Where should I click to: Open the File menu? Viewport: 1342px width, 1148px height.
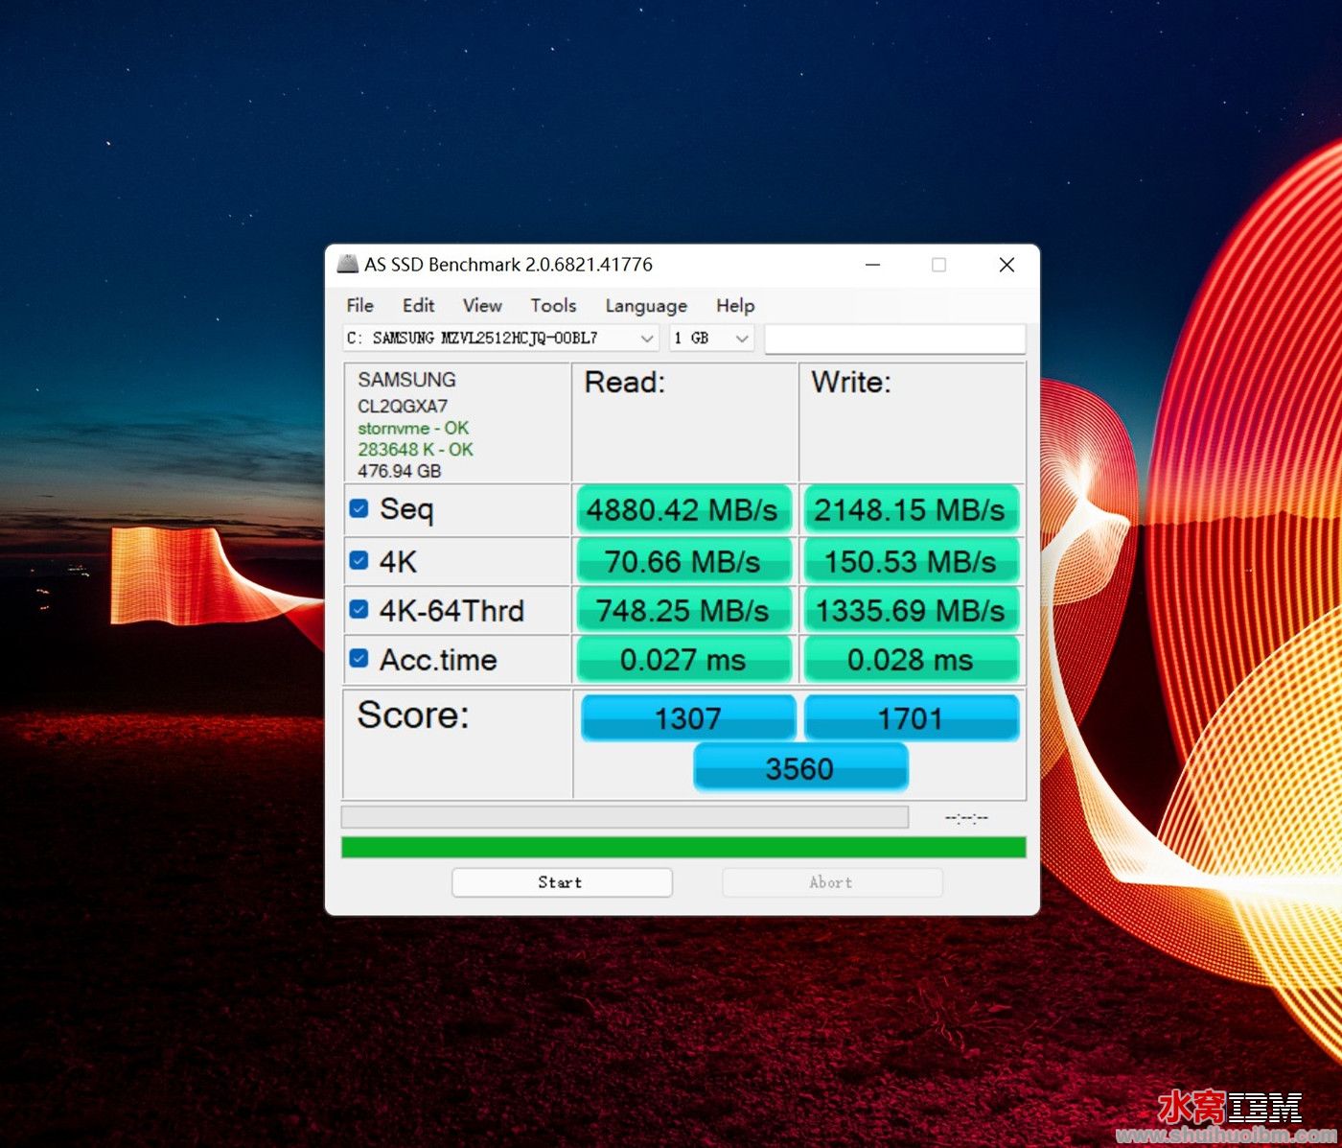359,305
